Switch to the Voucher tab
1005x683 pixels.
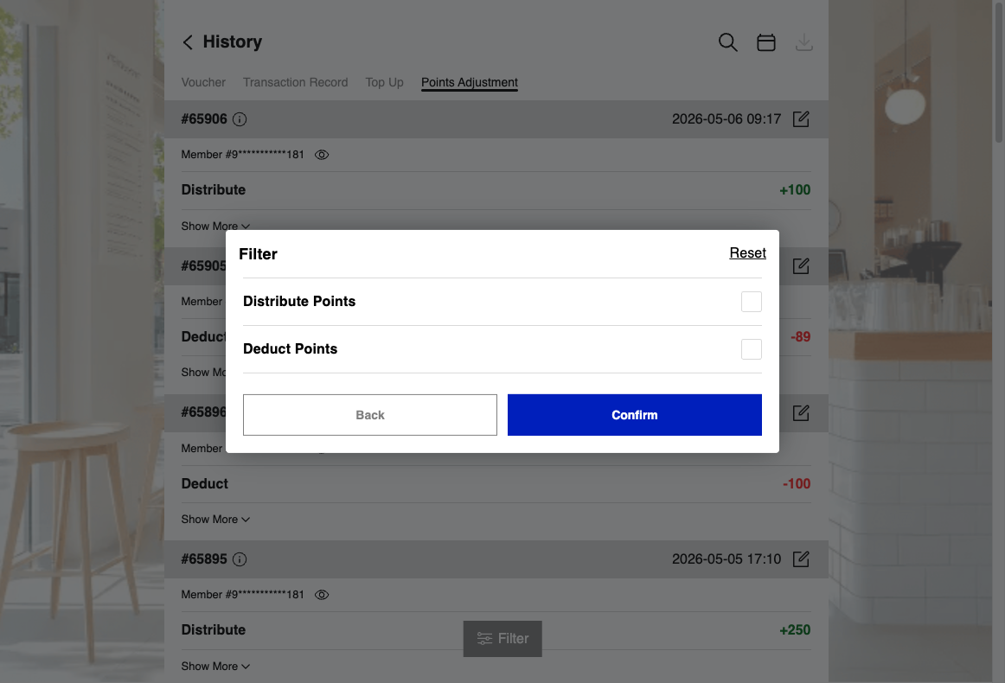pos(203,83)
